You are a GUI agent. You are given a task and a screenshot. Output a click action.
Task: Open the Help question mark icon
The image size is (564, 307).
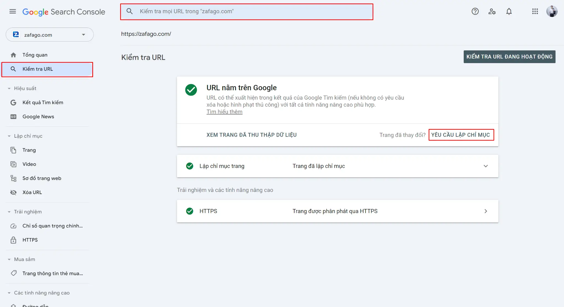pyautogui.click(x=475, y=11)
